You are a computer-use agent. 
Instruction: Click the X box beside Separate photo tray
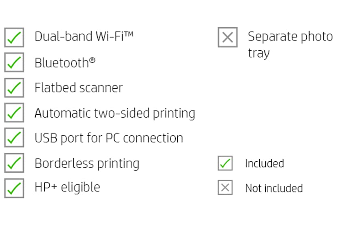pyautogui.click(x=228, y=37)
